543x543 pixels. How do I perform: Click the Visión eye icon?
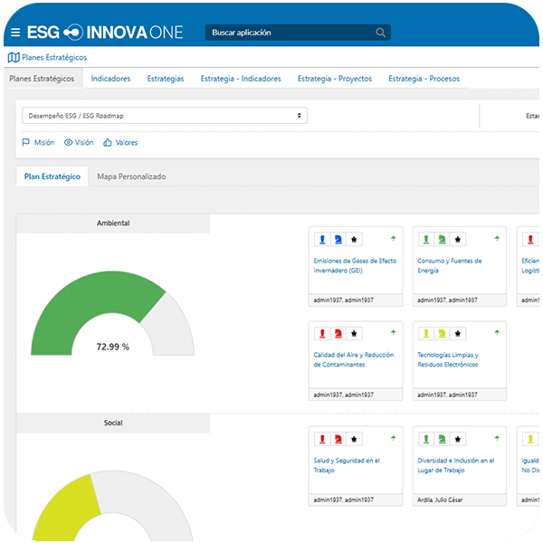68,142
